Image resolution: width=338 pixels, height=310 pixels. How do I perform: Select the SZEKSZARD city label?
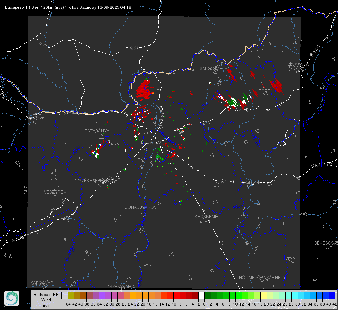(x=122, y=286)
